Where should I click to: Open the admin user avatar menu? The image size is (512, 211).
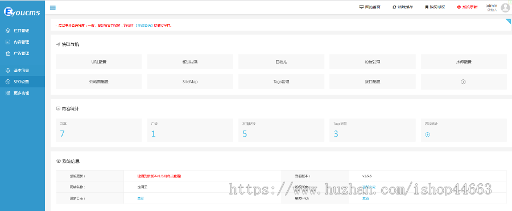click(505, 8)
